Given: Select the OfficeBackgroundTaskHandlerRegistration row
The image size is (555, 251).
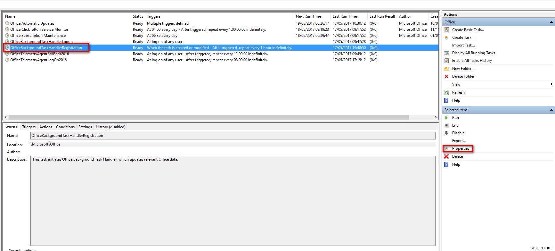Looking at the screenshot, I should (x=221, y=48).
